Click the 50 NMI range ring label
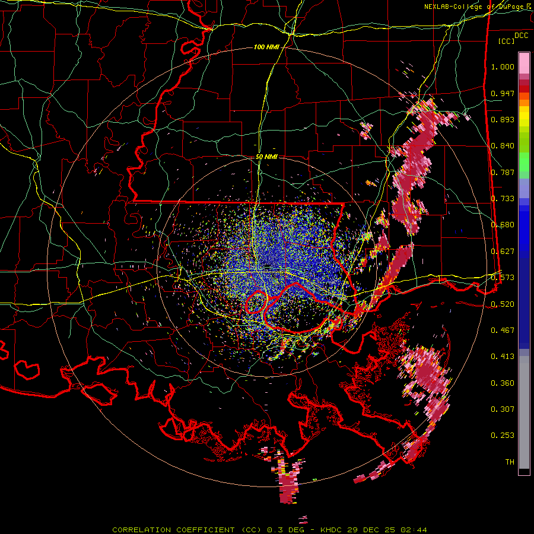Viewport: 534px width, 534px height. pos(266,157)
